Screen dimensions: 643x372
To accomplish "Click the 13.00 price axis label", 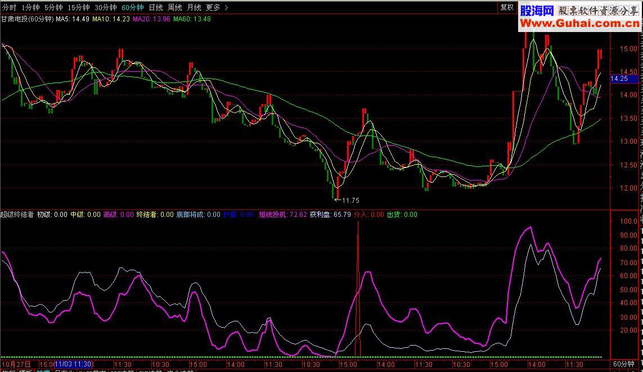I will tap(628, 142).
